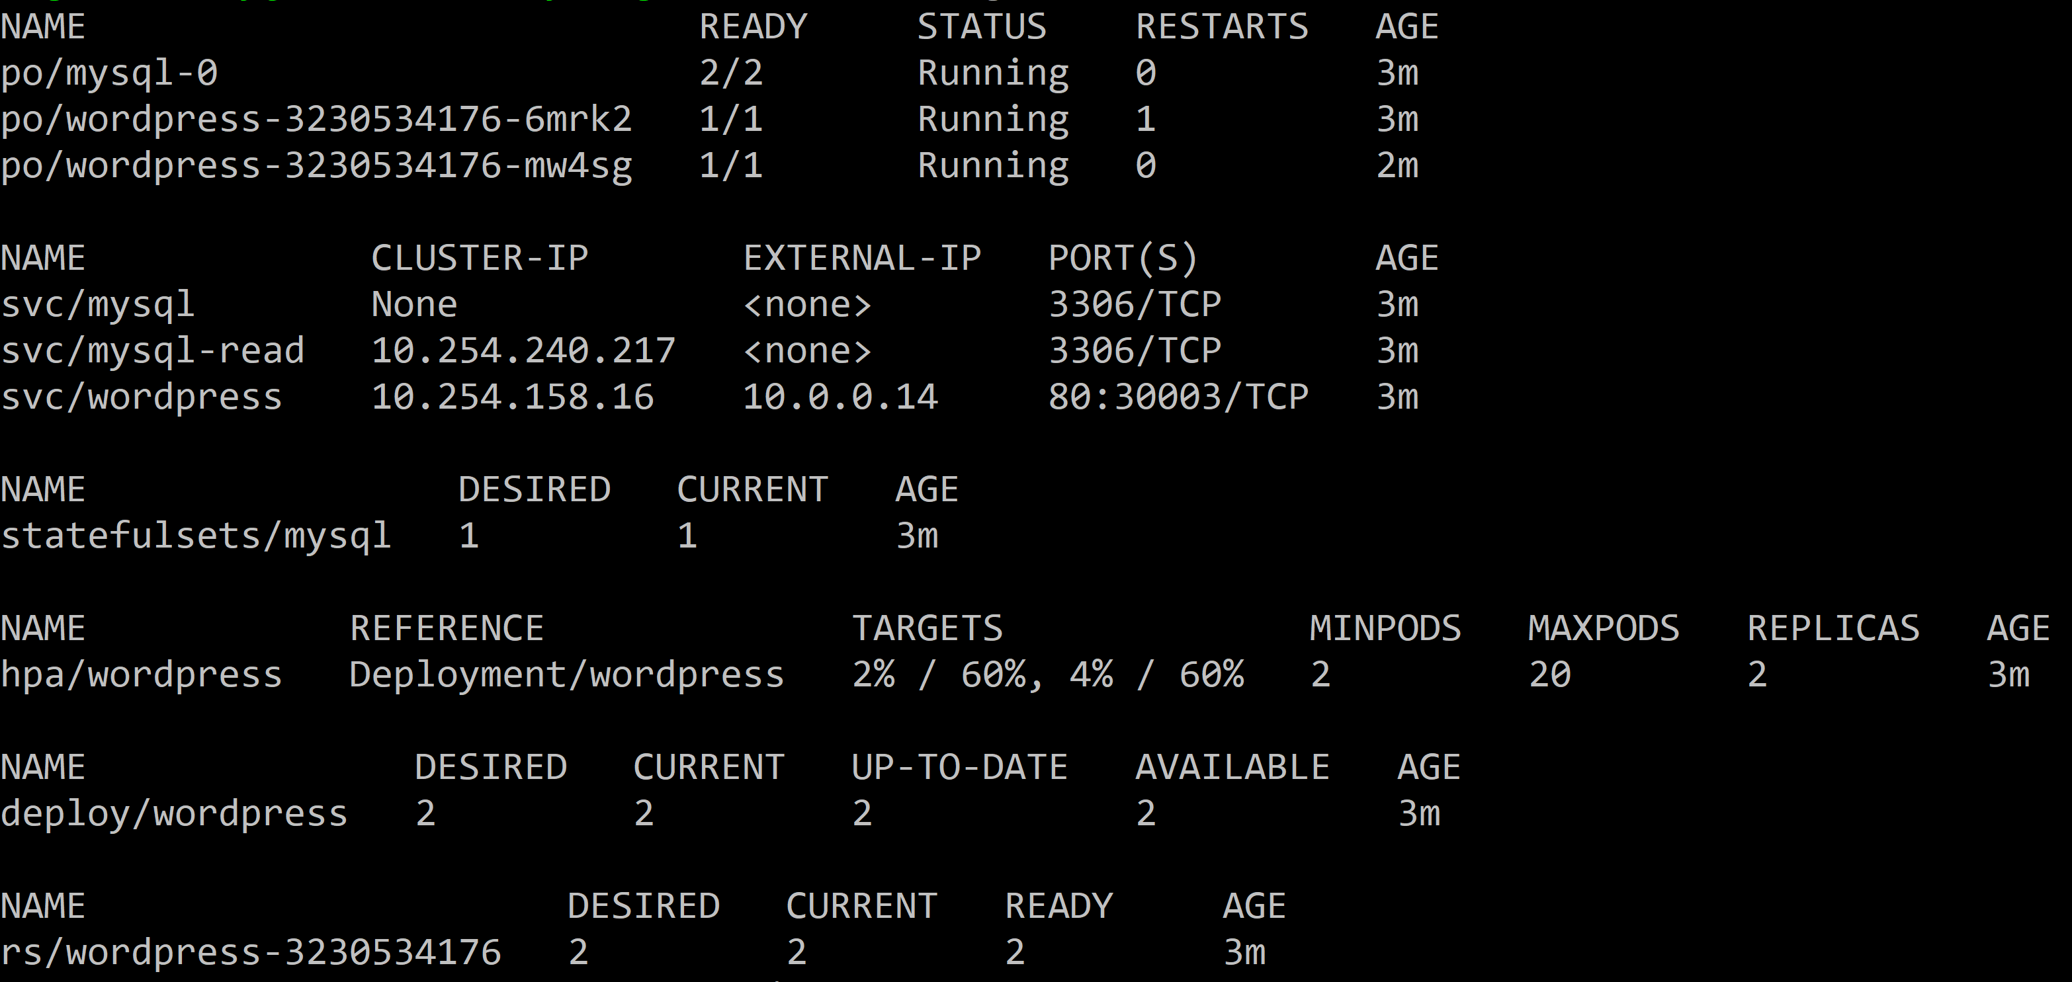
Task: Click 'statefulsets/mysql' name
Action: tap(195, 537)
